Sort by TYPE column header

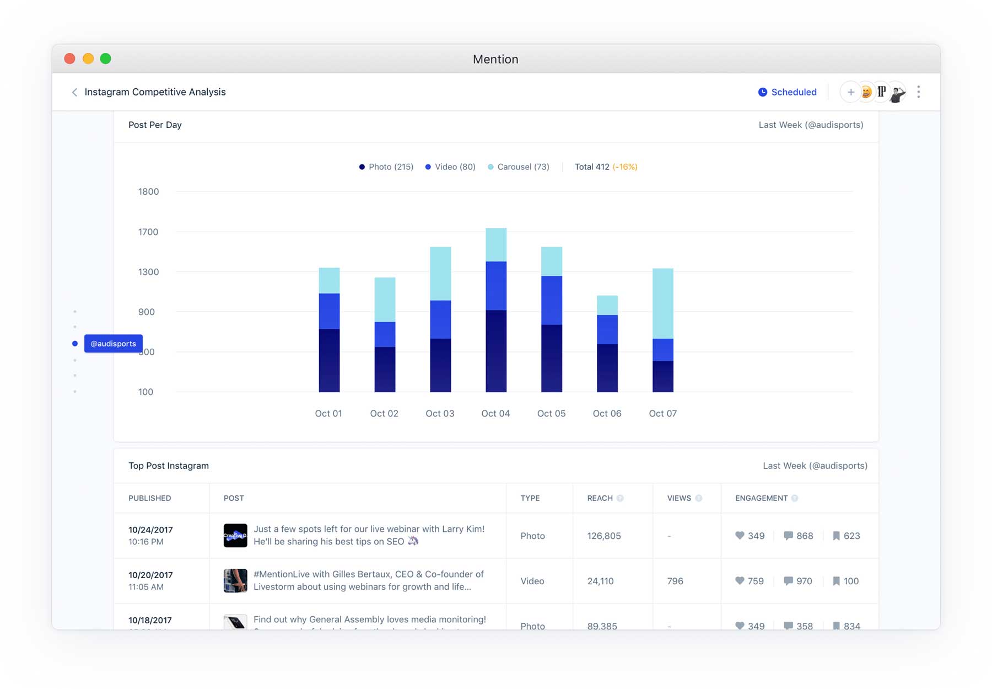[x=530, y=498]
